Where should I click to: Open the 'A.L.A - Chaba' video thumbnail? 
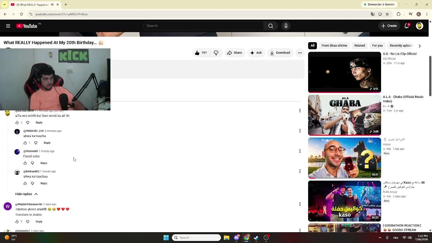[x=344, y=115]
